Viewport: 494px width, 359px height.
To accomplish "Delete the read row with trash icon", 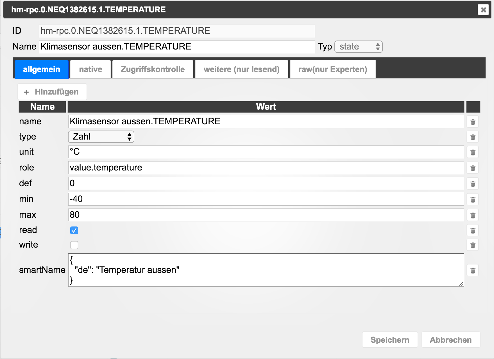I will tap(473, 231).
